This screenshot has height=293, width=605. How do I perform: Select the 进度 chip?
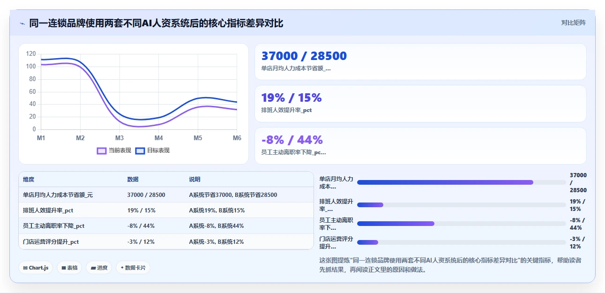99,268
